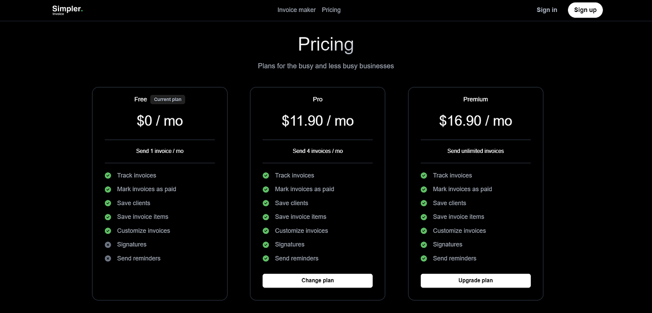
Task: Click the x icon next to Send reminders in Free
Action: point(108,258)
